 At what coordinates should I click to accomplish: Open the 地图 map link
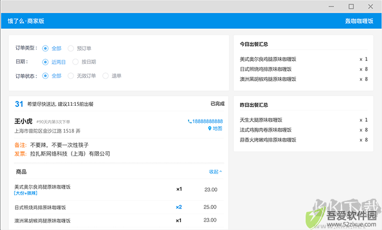pyautogui.click(x=215, y=128)
